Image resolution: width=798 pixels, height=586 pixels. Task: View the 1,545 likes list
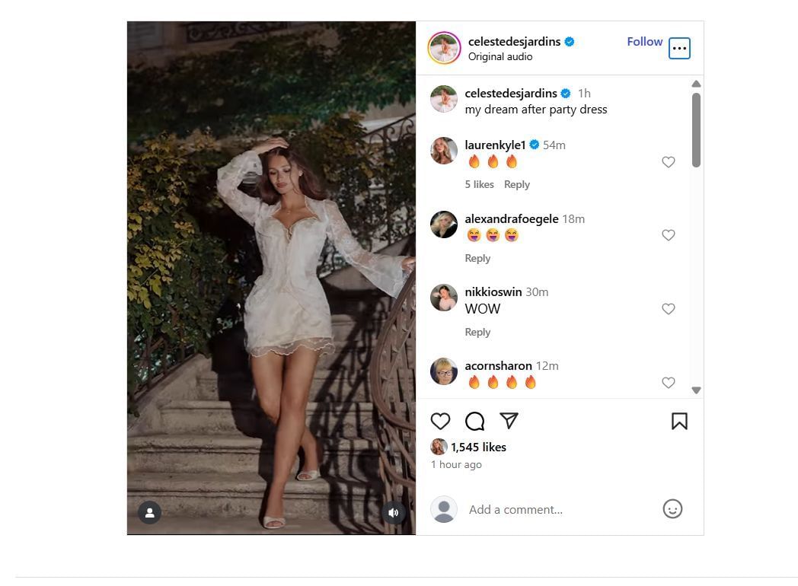[x=478, y=447]
